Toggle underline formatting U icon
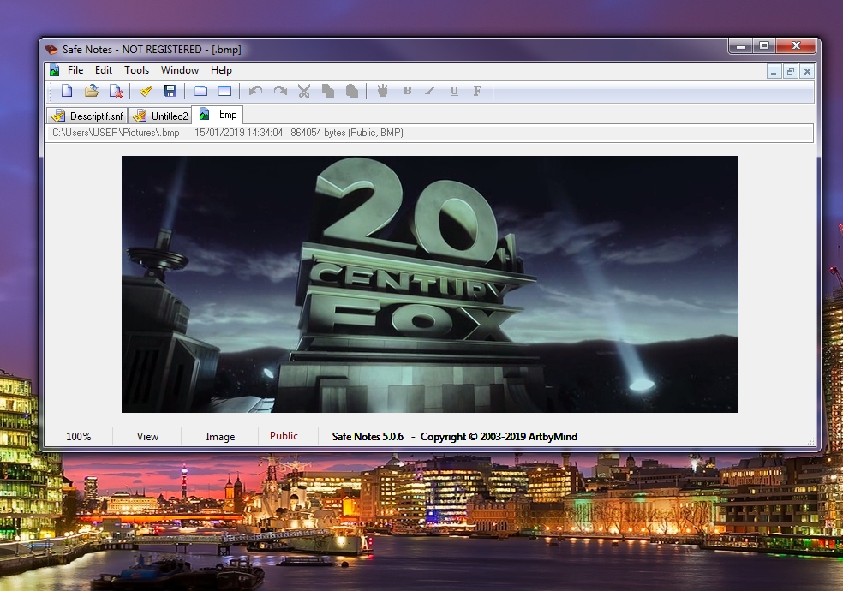Screen dimensions: 843x591 pyautogui.click(x=454, y=91)
